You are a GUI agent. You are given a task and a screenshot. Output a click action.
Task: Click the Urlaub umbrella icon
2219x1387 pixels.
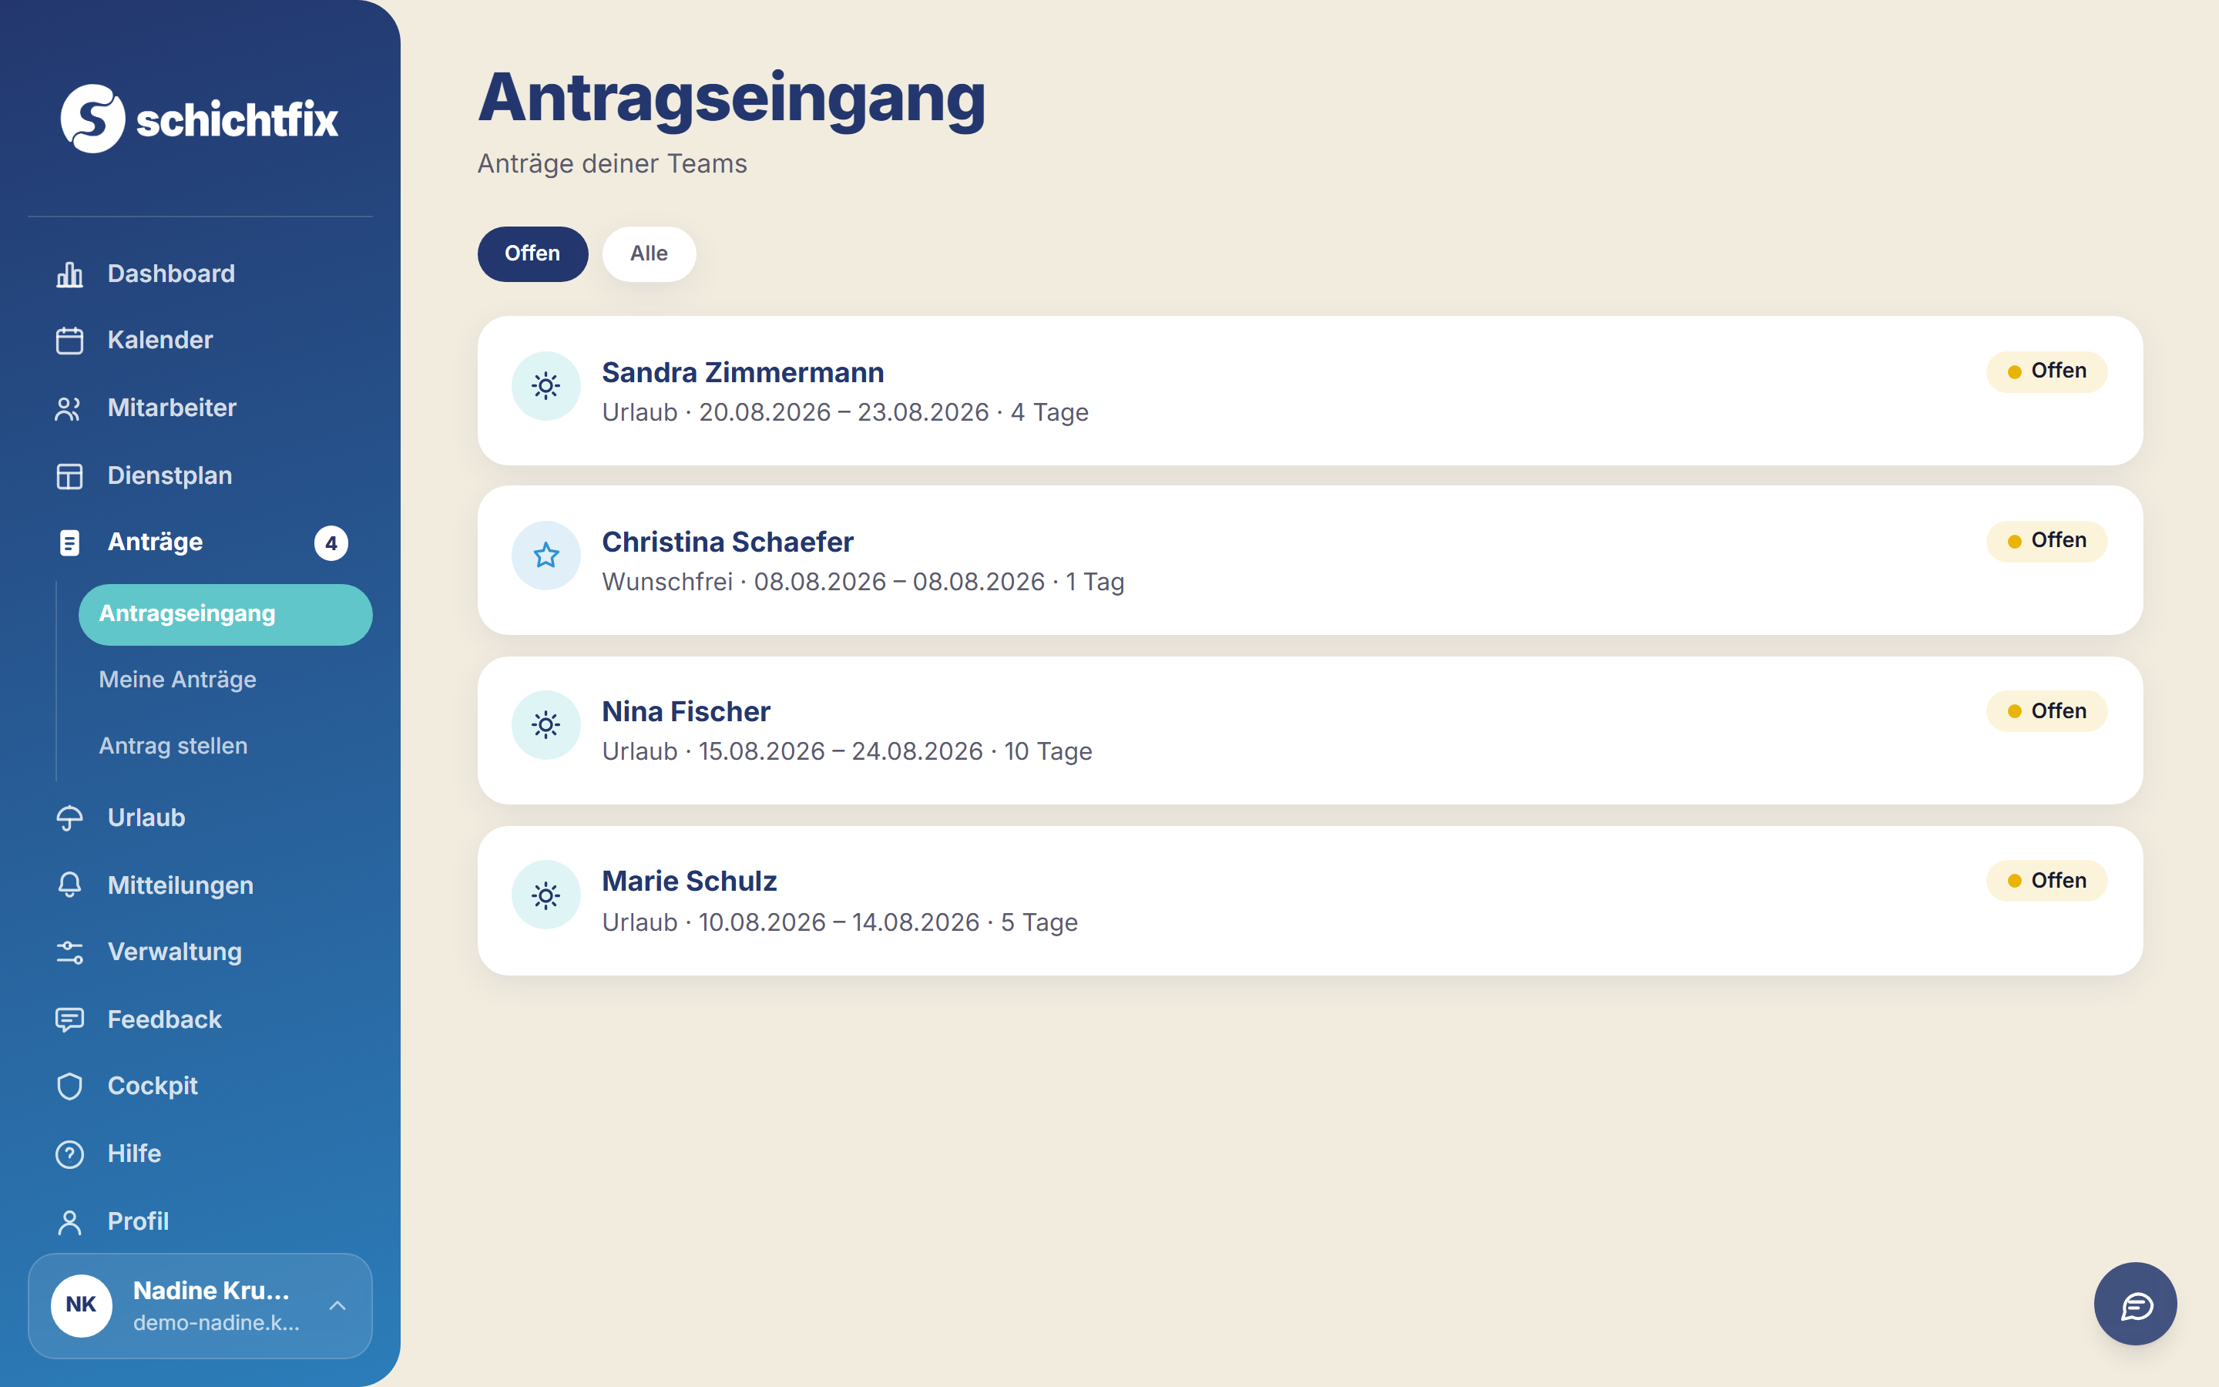click(69, 818)
